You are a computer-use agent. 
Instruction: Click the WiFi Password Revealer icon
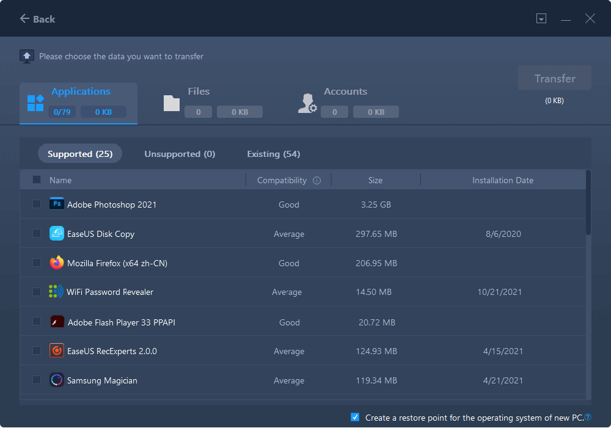56,292
